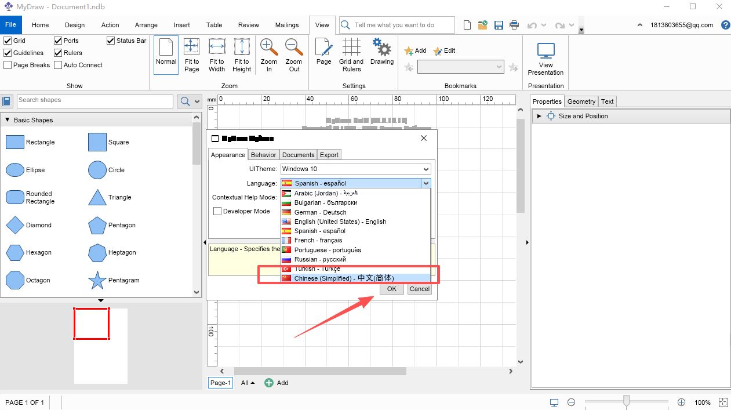Click the zoom slider in status bar
The height and width of the screenshot is (410, 731).
(626, 402)
